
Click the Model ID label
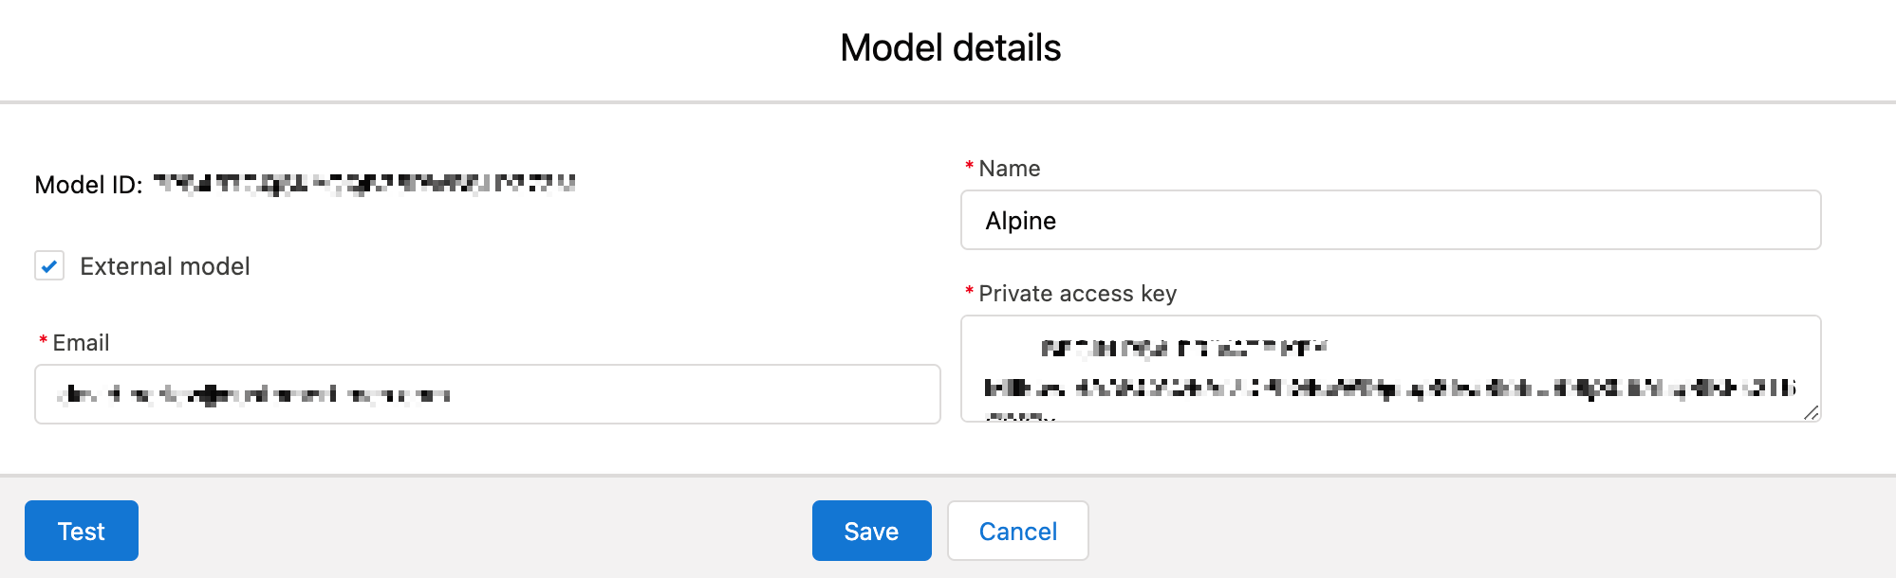point(88,185)
